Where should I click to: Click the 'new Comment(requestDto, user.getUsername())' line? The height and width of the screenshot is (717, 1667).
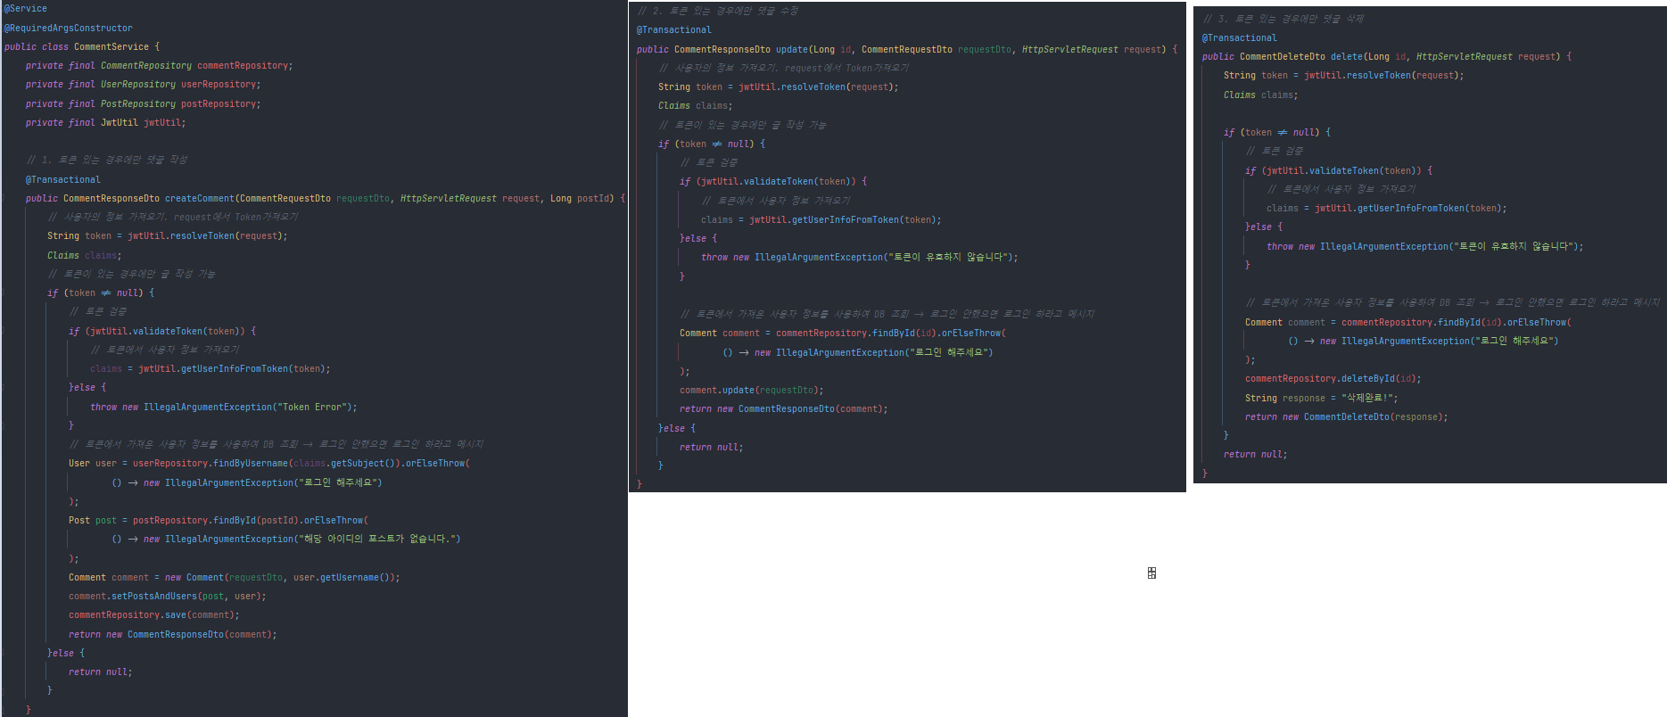tap(235, 577)
